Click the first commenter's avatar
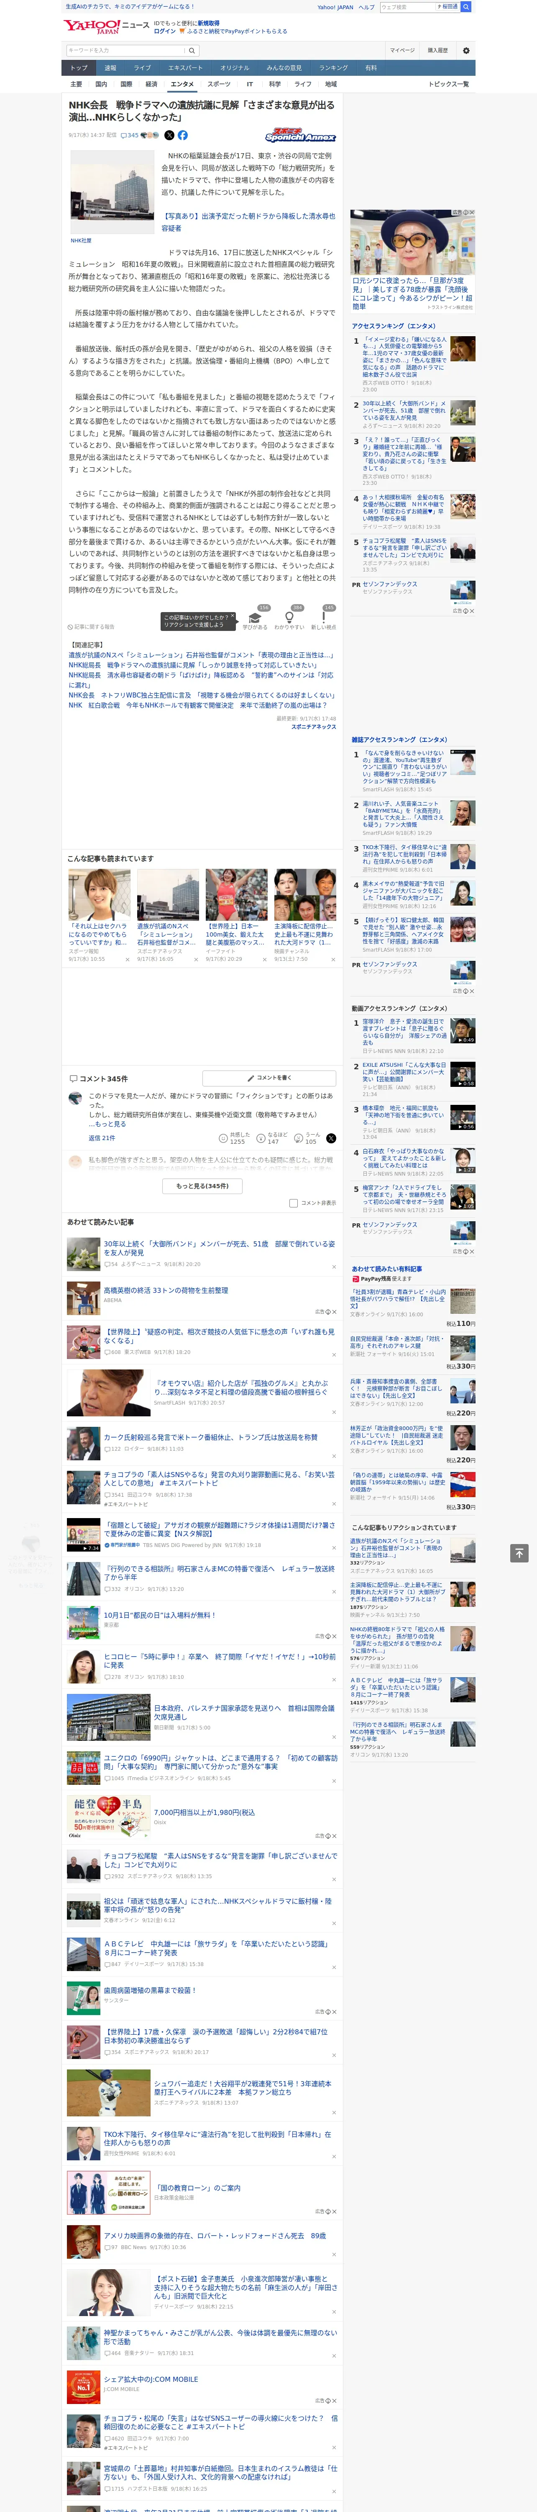 click(x=75, y=1098)
